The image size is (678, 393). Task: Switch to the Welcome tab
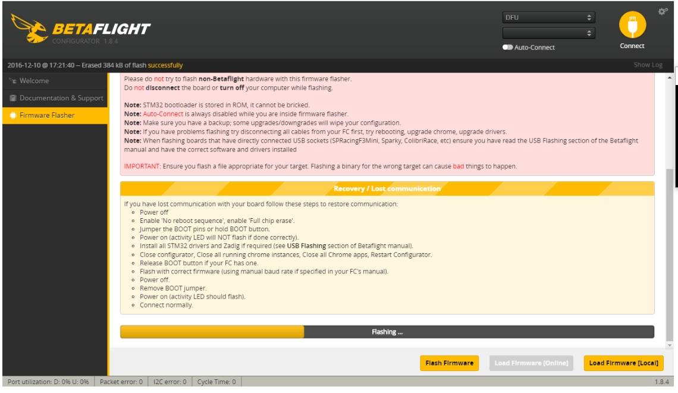click(55, 81)
